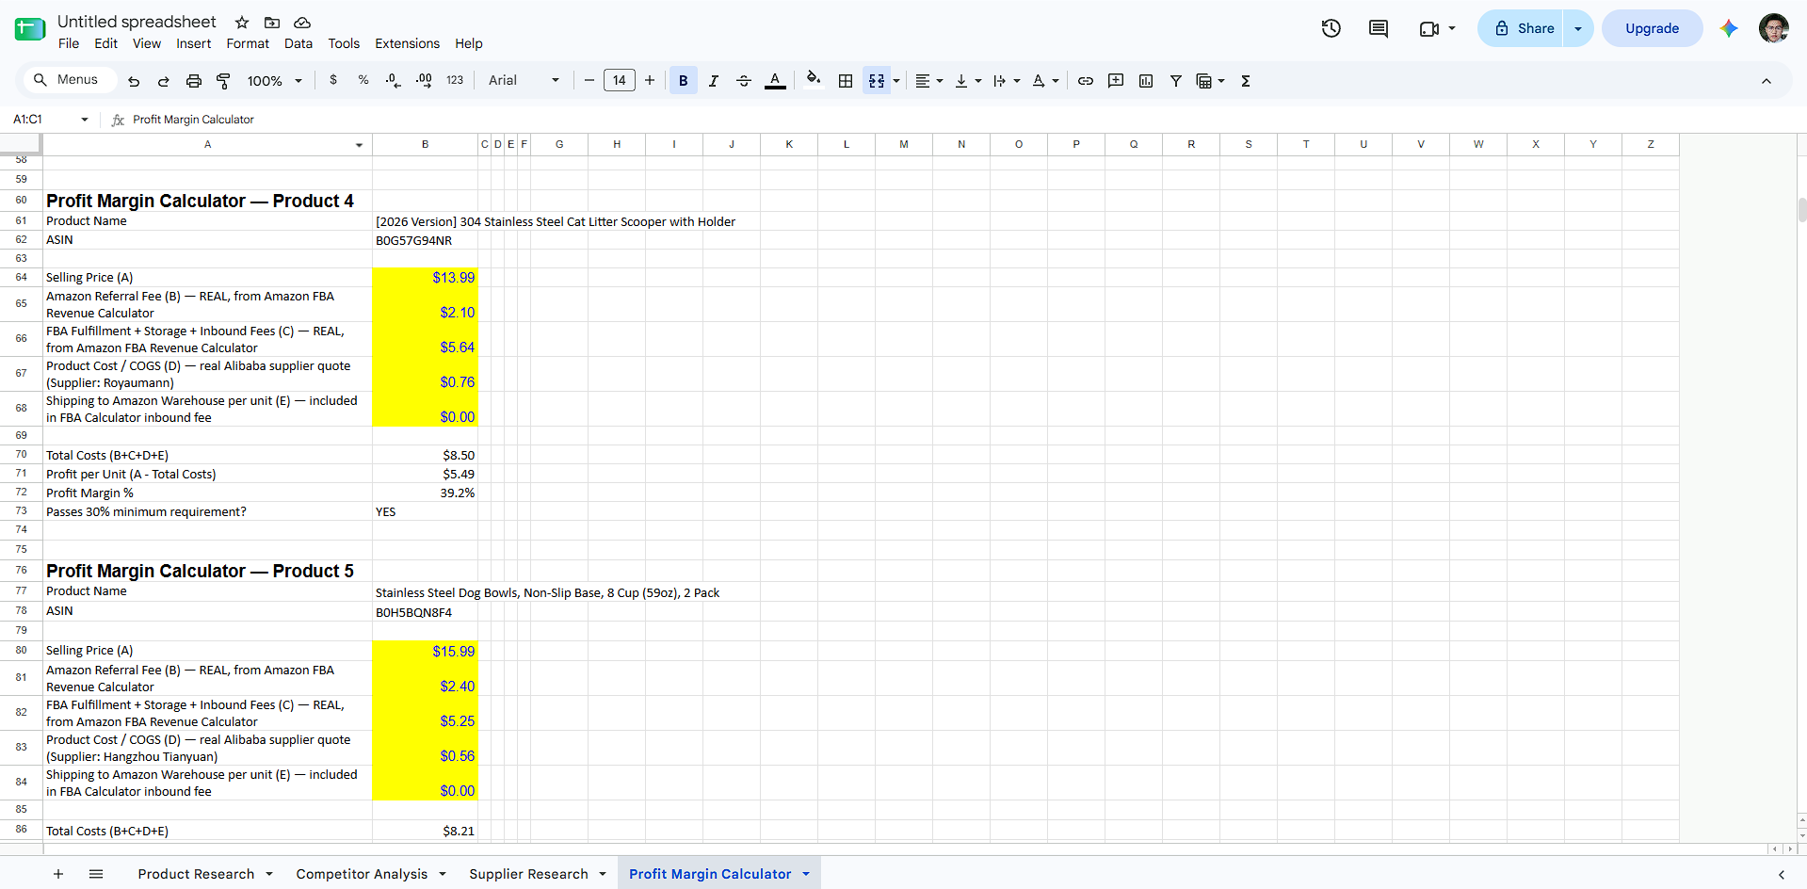
Task: Apply percent format from the toolbar
Action: click(363, 81)
